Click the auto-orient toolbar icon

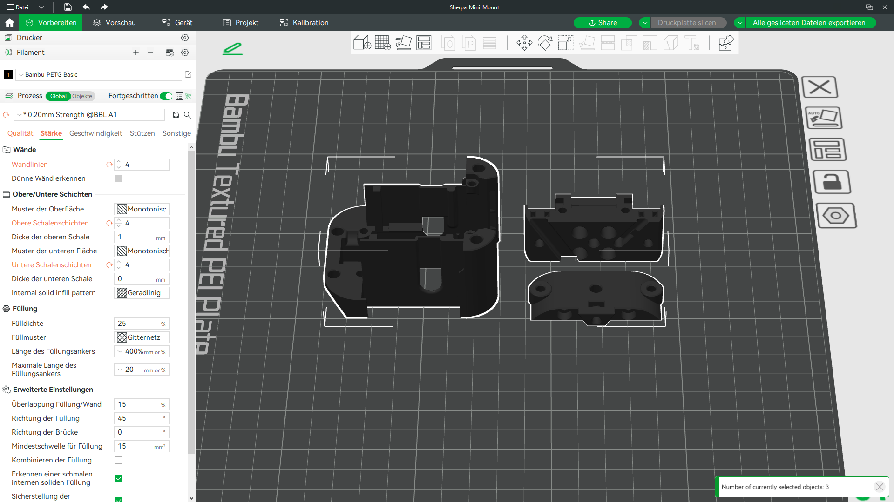coord(403,43)
